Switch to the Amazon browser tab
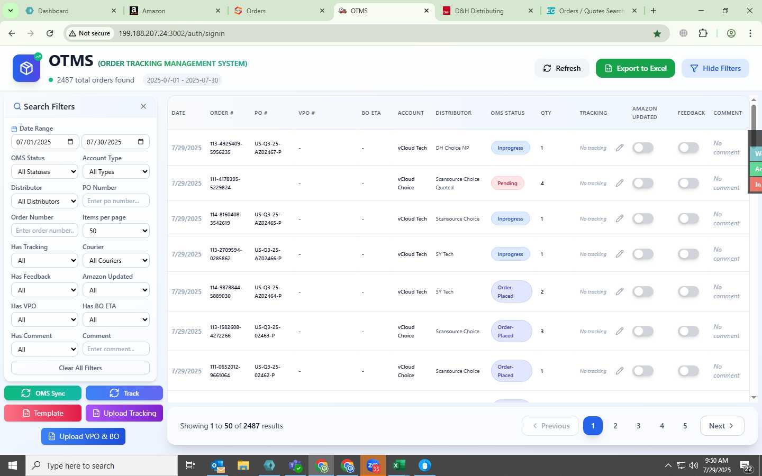 [x=176, y=11]
